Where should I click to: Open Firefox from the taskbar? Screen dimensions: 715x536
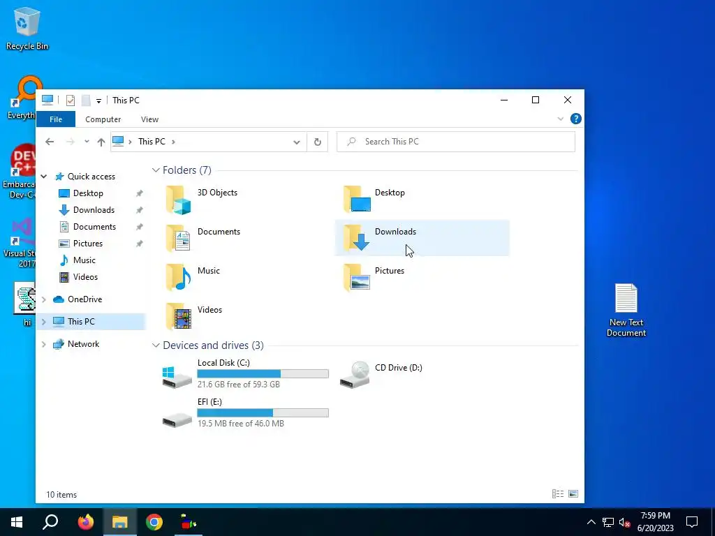click(85, 522)
